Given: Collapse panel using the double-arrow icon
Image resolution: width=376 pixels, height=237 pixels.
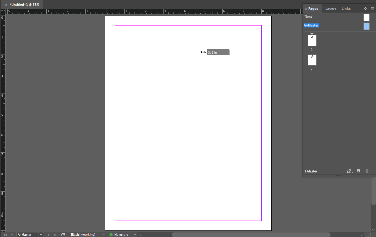Looking at the screenshot, I should coord(365,9).
